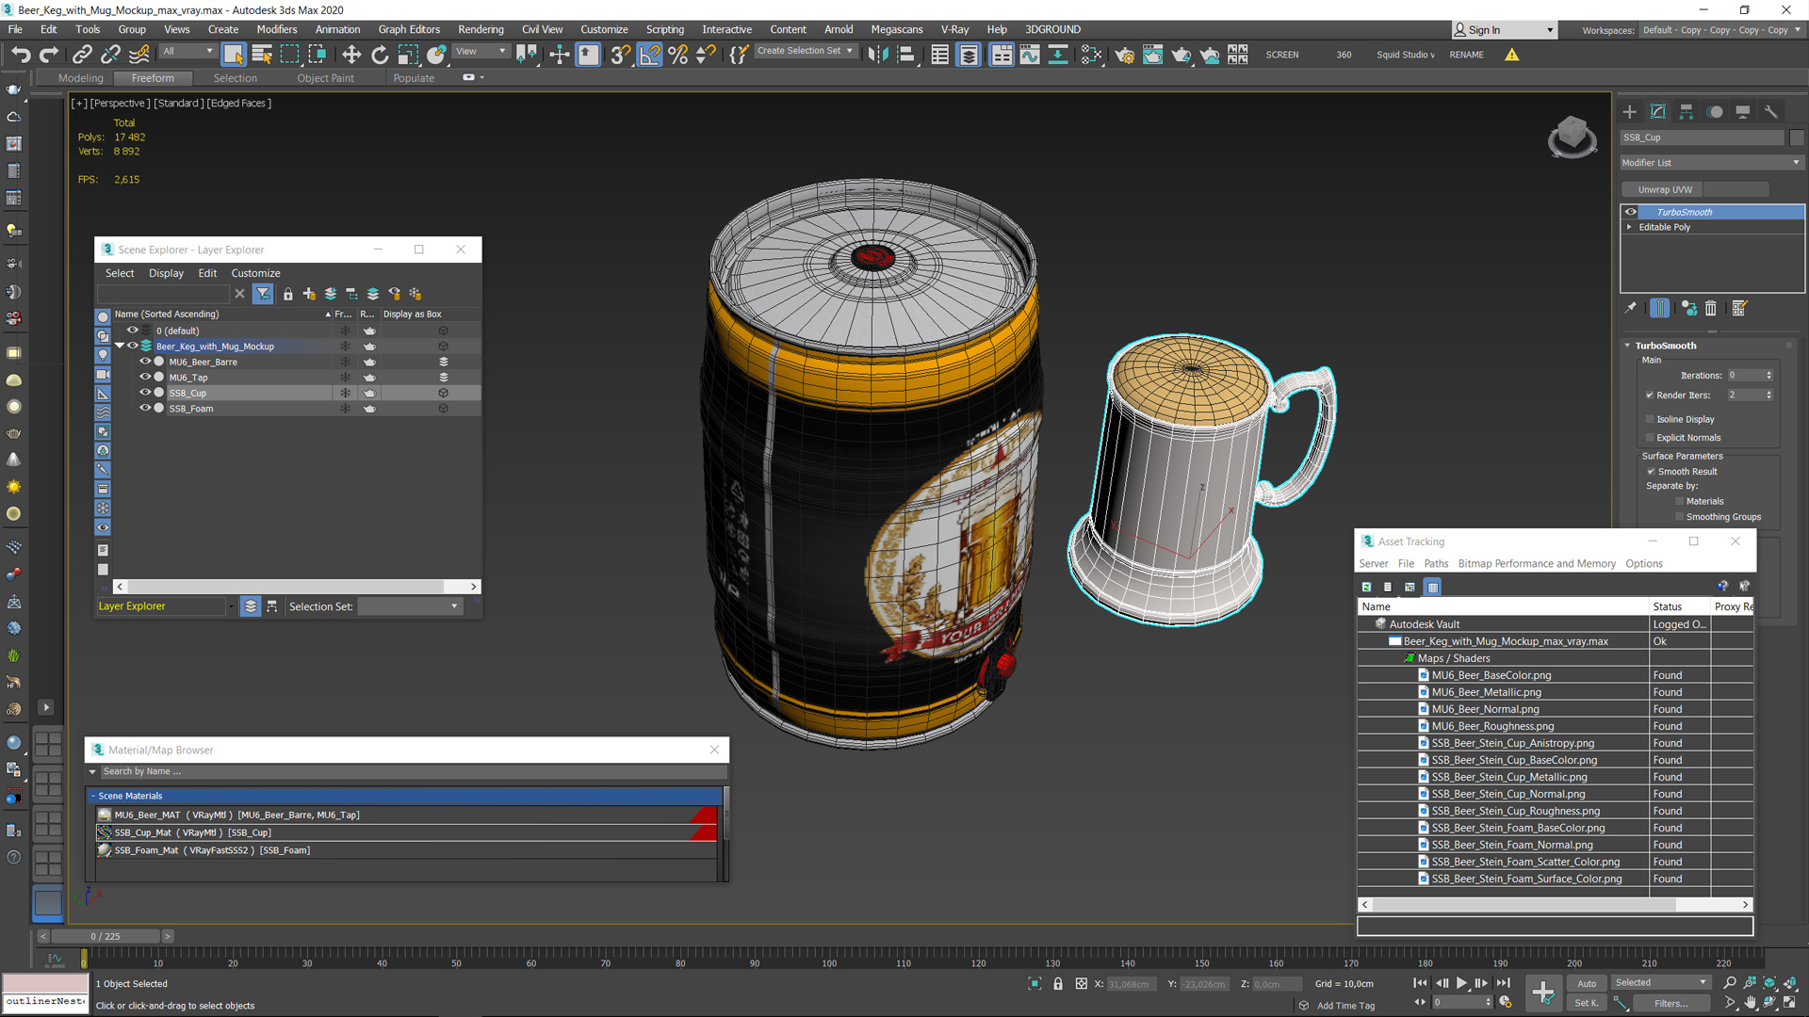Switch to Hierarchy command panel tab

[x=1687, y=111]
